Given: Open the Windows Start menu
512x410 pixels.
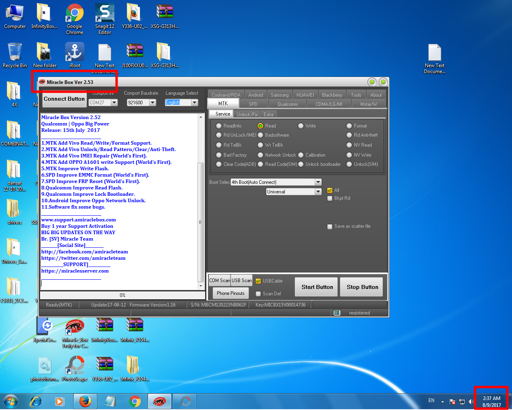Looking at the screenshot, I should [11, 401].
